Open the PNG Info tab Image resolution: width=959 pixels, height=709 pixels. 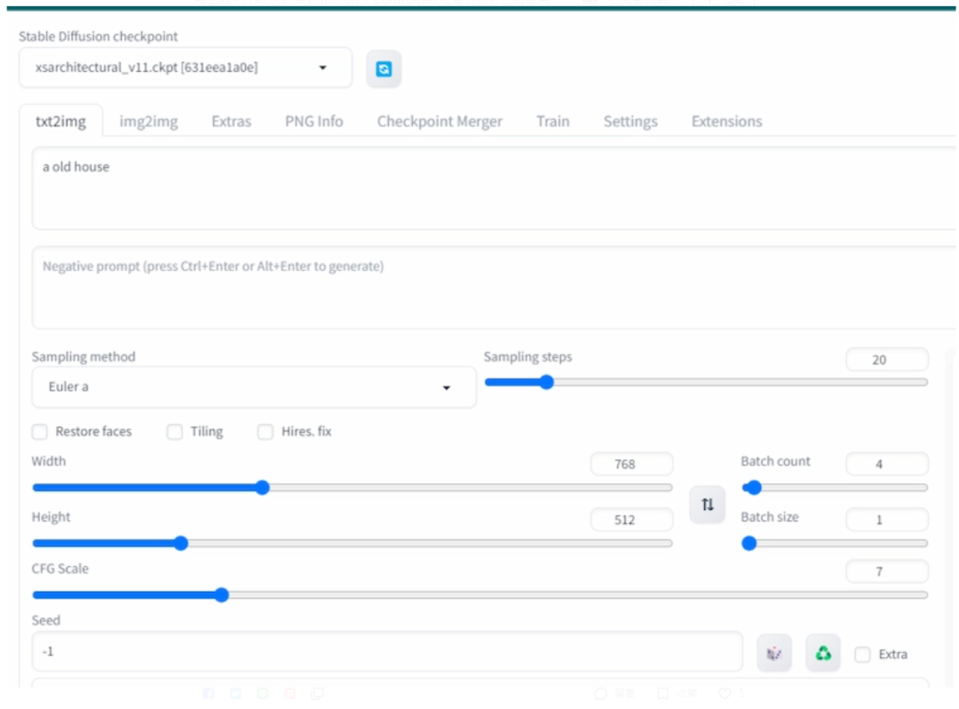(x=313, y=121)
